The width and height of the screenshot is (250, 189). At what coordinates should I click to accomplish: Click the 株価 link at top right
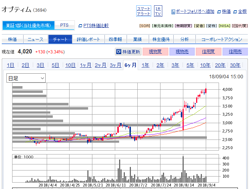tap(224, 11)
